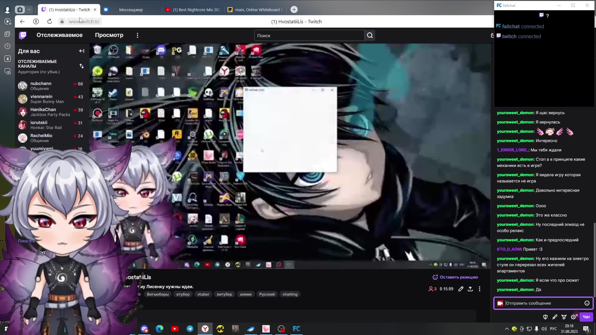Open the media player sidebar icon

[x=7, y=21]
